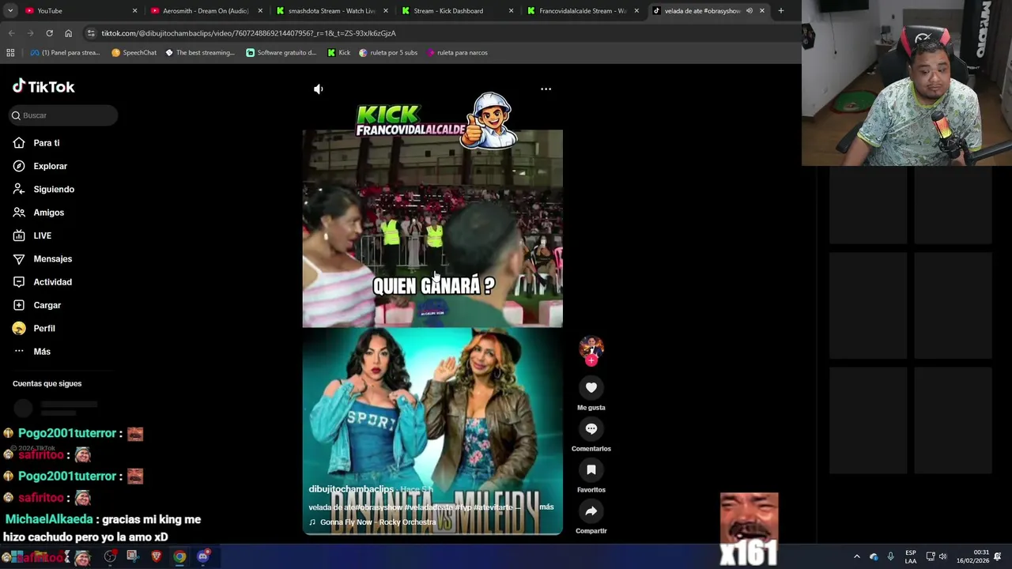
Task: Open the LIVE section
Action: coord(32,236)
